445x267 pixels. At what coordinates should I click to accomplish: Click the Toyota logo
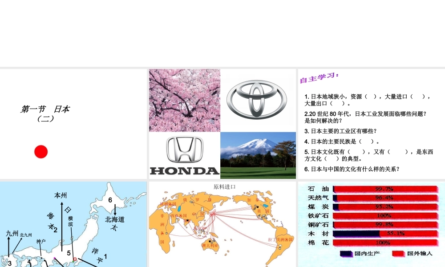point(257,99)
